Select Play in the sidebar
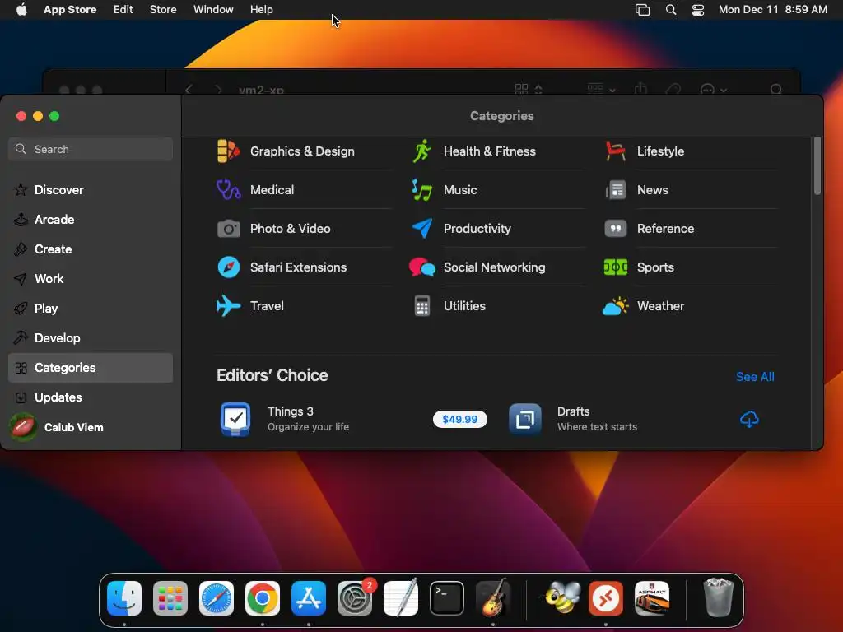The width and height of the screenshot is (843, 632). coord(91,309)
